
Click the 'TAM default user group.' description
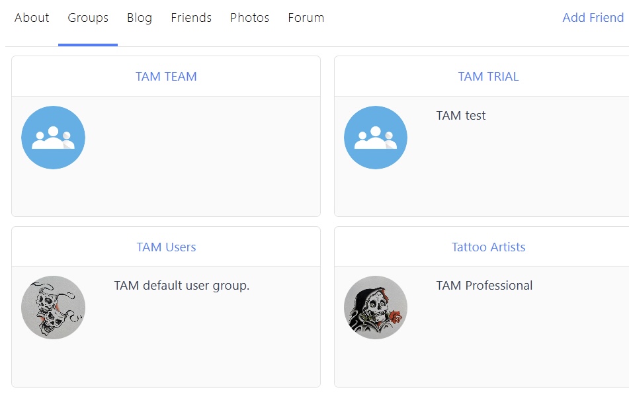pyautogui.click(x=181, y=286)
